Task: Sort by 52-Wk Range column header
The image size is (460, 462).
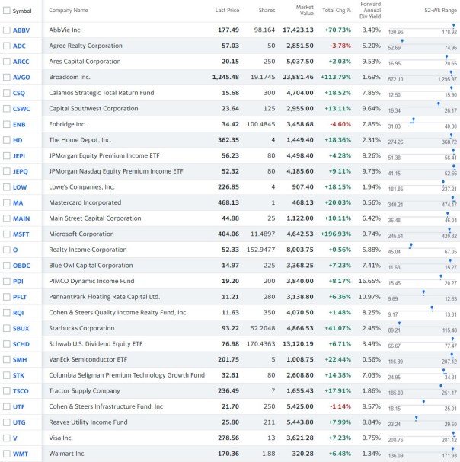Action: (x=440, y=11)
